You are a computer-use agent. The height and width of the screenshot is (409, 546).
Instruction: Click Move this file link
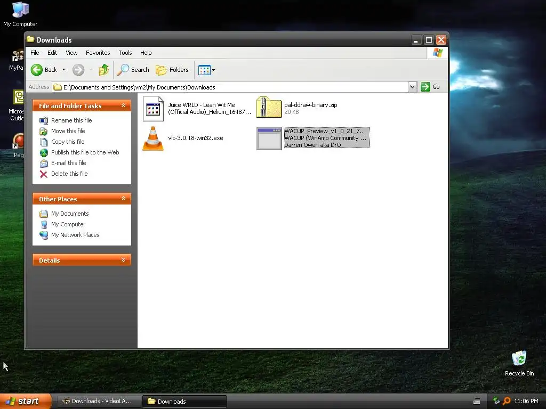pos(68,131)
